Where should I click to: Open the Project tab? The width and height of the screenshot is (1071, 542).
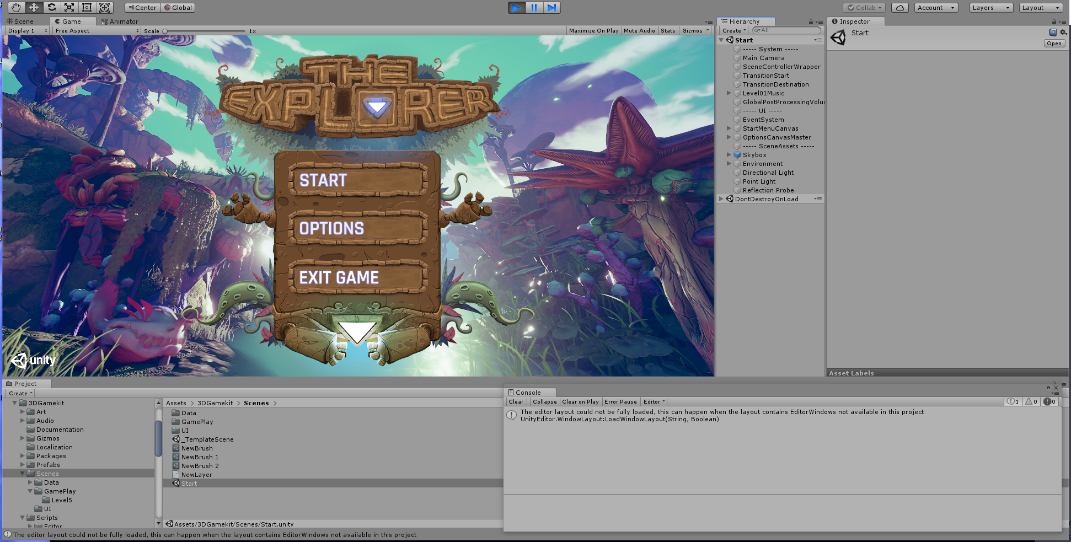[x=25, y=384]
